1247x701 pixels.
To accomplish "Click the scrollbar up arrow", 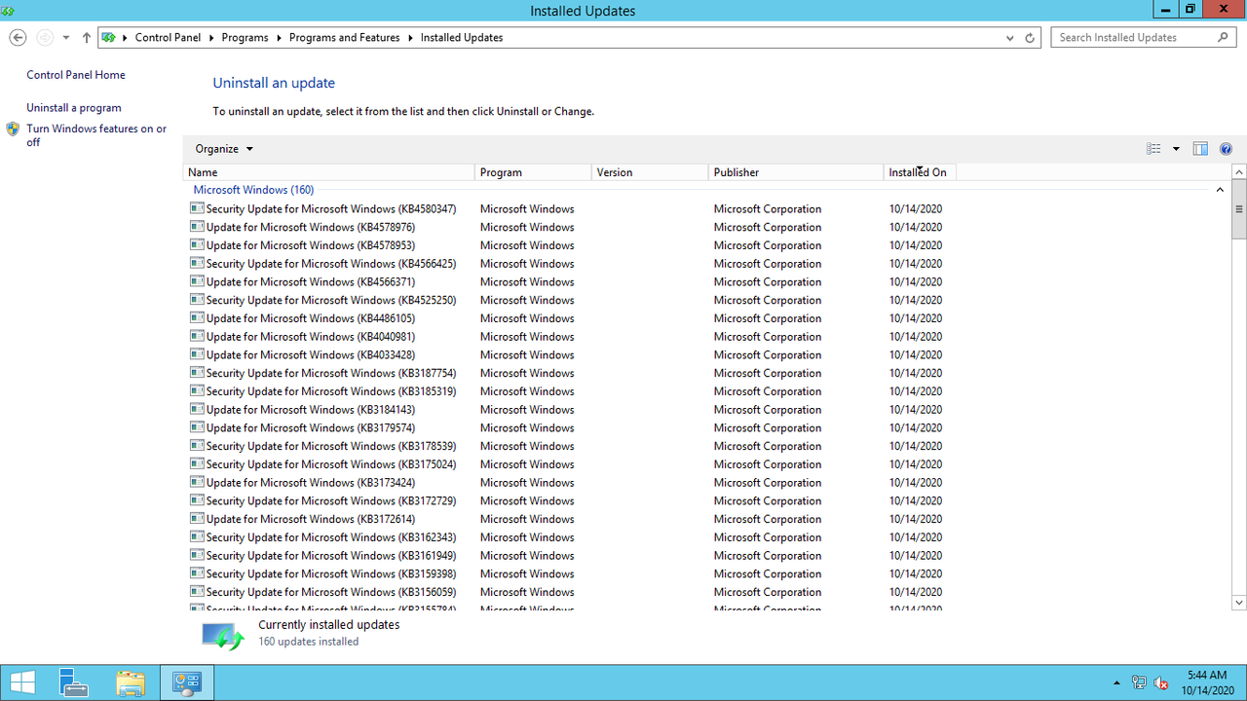I will (1239, 172).
